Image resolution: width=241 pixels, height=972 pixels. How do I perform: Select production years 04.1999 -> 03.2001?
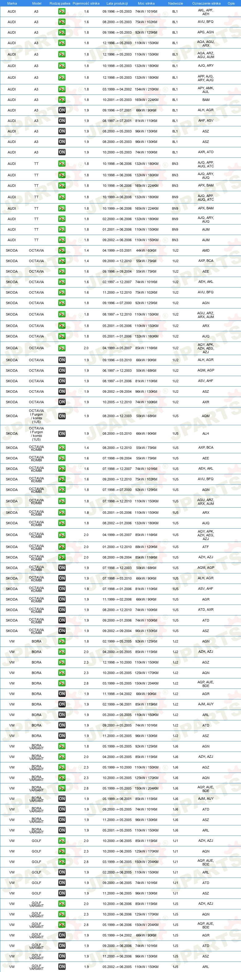pyautogui.click(x=117, y=250)
